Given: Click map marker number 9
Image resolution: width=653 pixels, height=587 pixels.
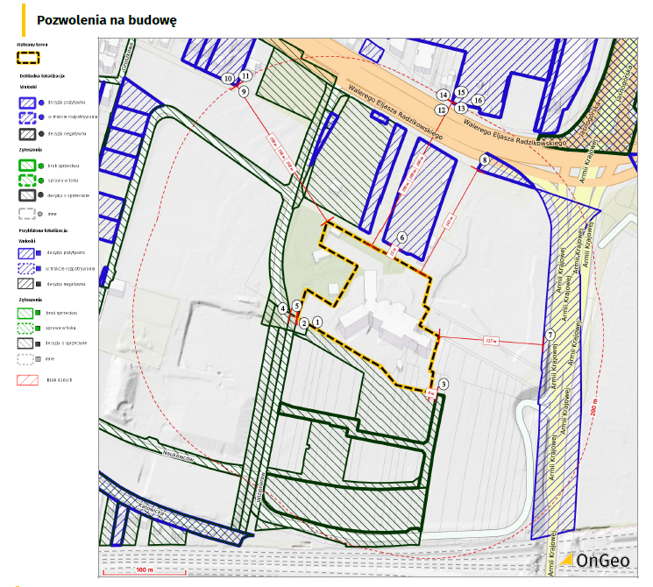Looking at the screenshot, I should click(245, 91).
